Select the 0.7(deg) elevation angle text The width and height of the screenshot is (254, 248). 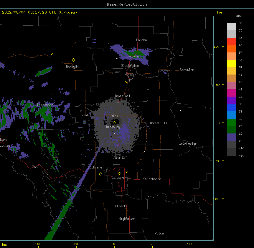coord(68,12)
